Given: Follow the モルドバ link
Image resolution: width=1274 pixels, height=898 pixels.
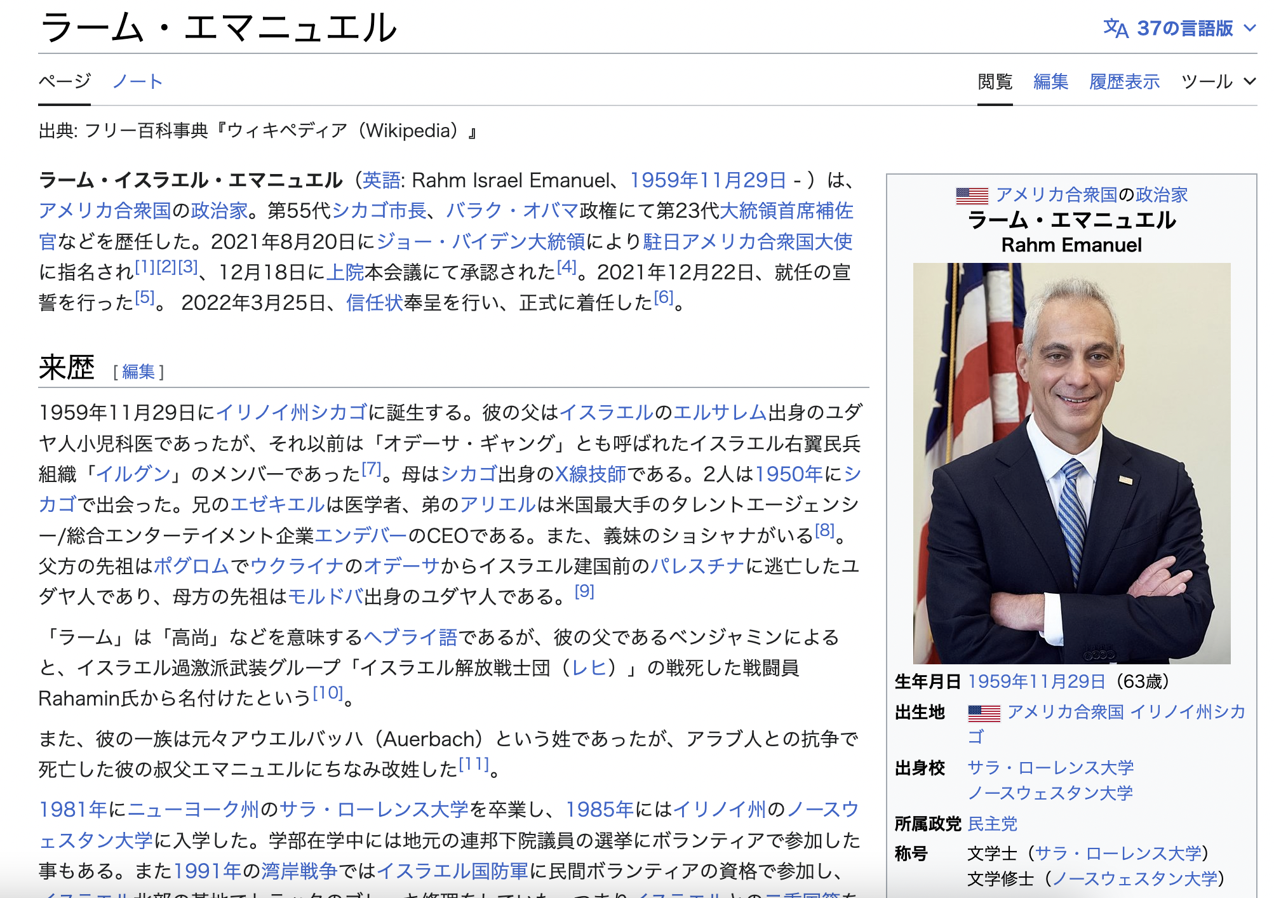Looking at the screenshot, I should pos(326,596).
